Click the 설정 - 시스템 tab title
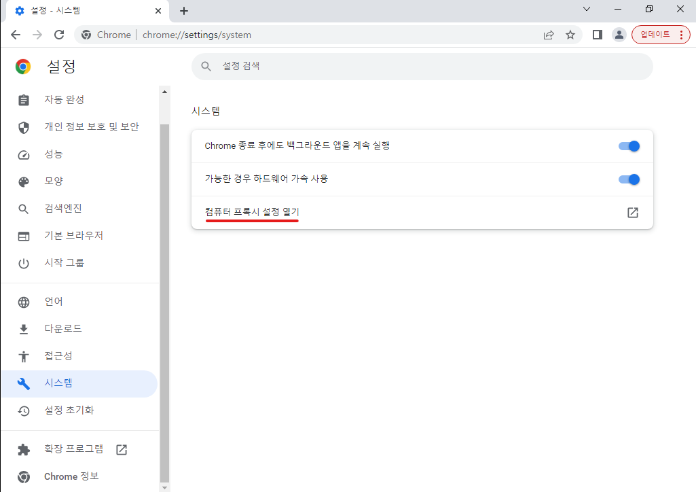Screen dimensions: 696x492 point(56,11)
